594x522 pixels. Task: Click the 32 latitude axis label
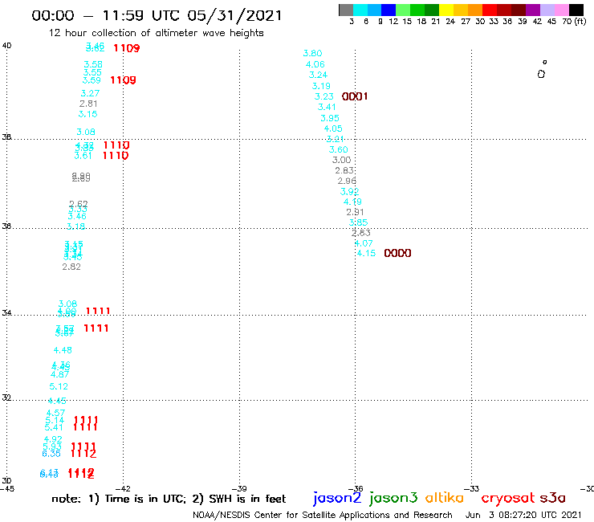click(x=6, y=398)
